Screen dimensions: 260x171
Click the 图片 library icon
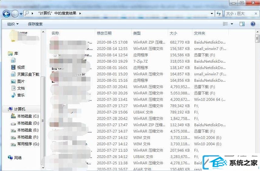pos(13,81)
